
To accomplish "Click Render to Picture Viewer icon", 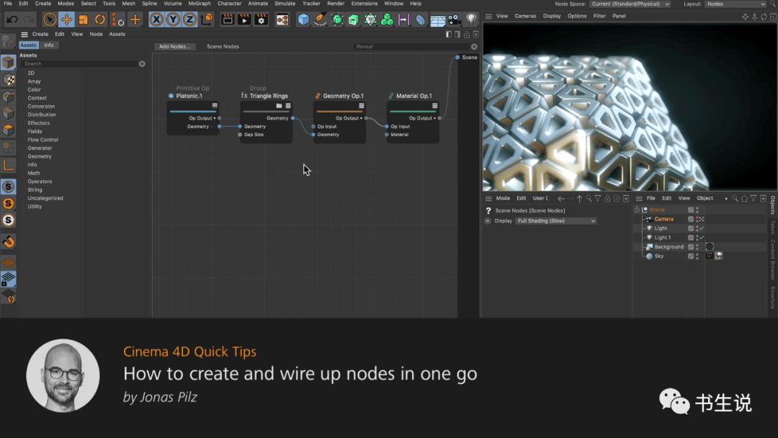I will pyautogui.click(x=244, y=20).
